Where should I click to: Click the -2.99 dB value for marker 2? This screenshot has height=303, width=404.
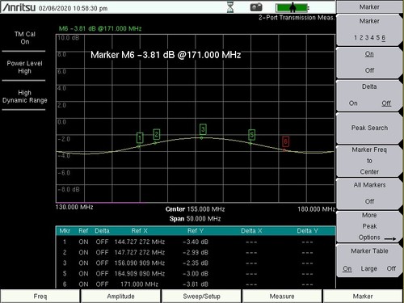[196, 252]
